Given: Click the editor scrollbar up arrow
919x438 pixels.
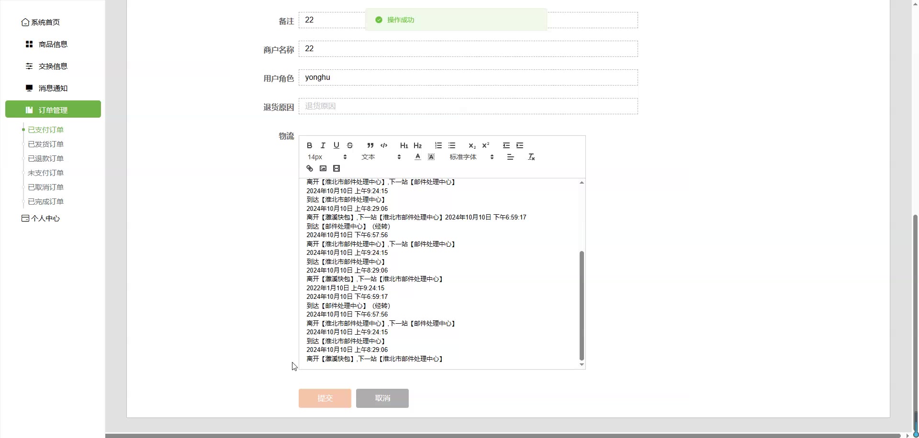Looking at the screenshot, I should (582, 182).
